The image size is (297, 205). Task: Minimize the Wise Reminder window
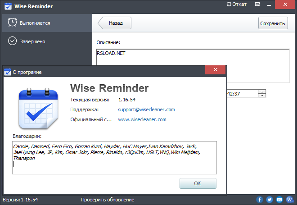pyautogui.click(x=269, y=5)
